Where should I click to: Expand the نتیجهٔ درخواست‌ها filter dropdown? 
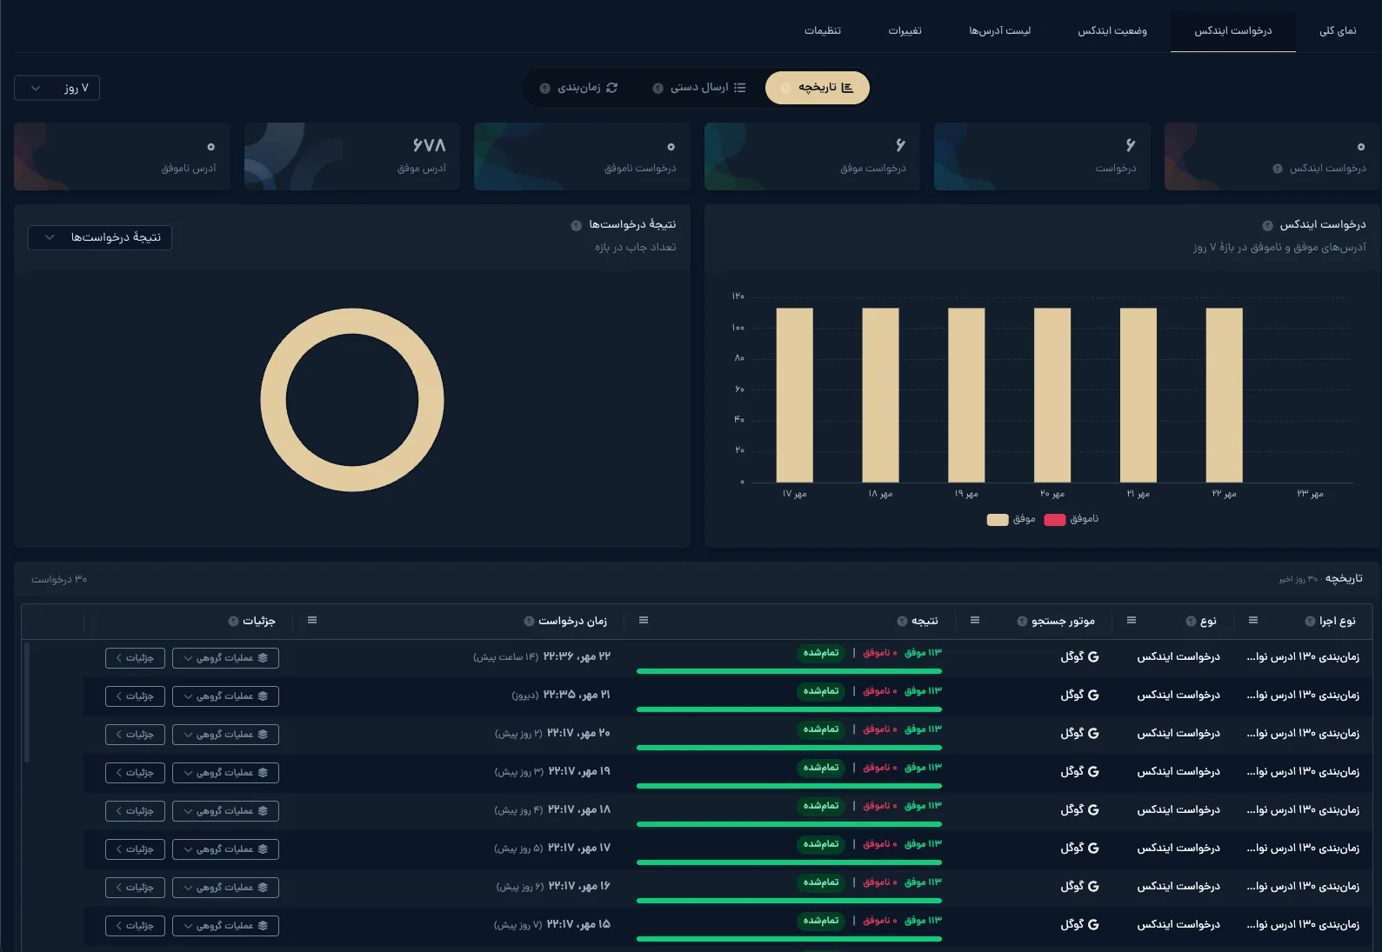pyautogui.click(x=100, y=237)
